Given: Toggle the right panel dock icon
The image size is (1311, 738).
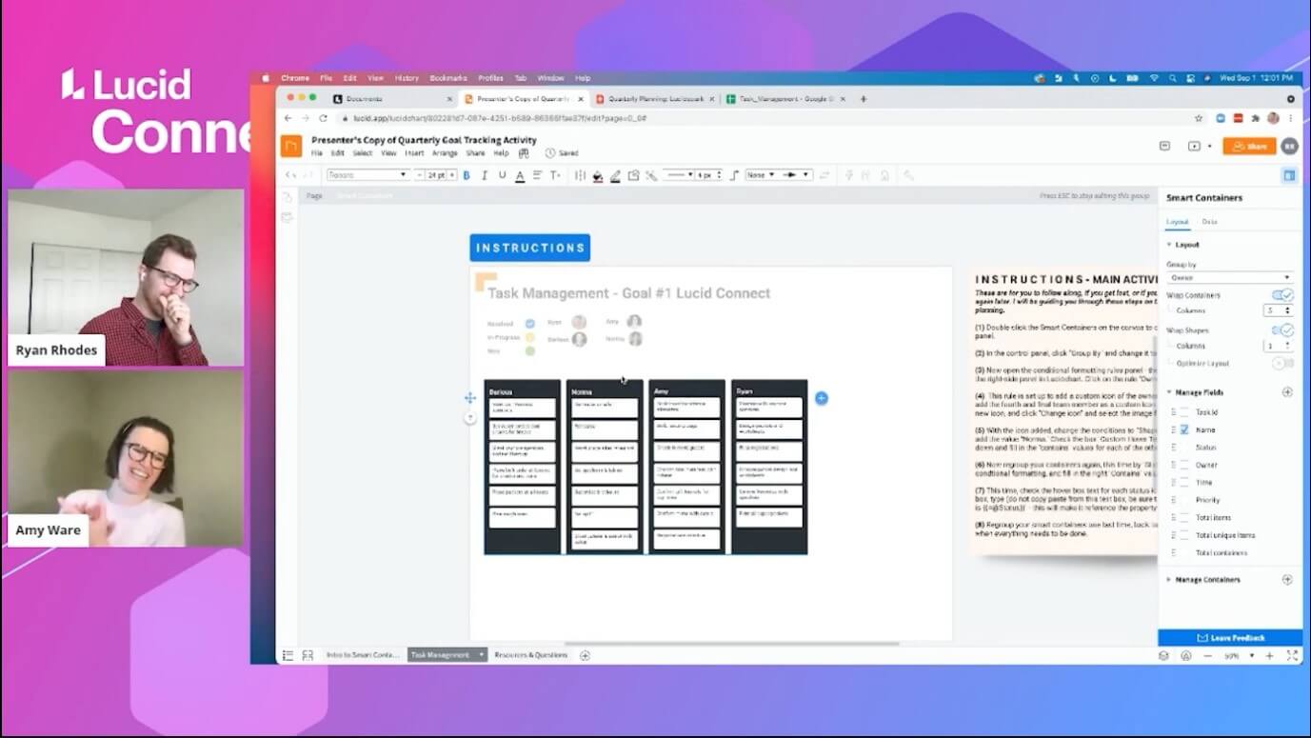Looking at the screenshot, I should coord(1289,175).
